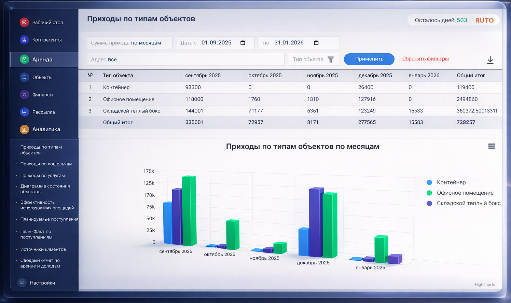Toggle Складской теплый бокс series in legend
Viewport: 511px width, 303px height.
(464, 203)
